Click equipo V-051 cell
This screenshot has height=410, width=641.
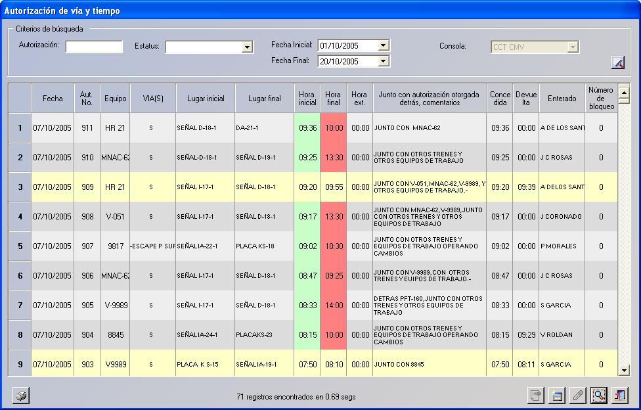point(116,216)
